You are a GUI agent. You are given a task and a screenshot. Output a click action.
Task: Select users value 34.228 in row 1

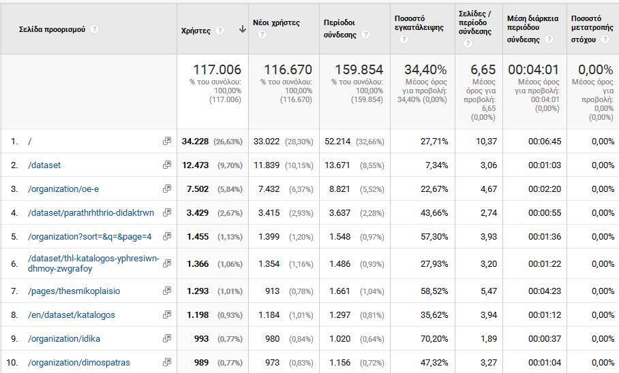[195, 141]
